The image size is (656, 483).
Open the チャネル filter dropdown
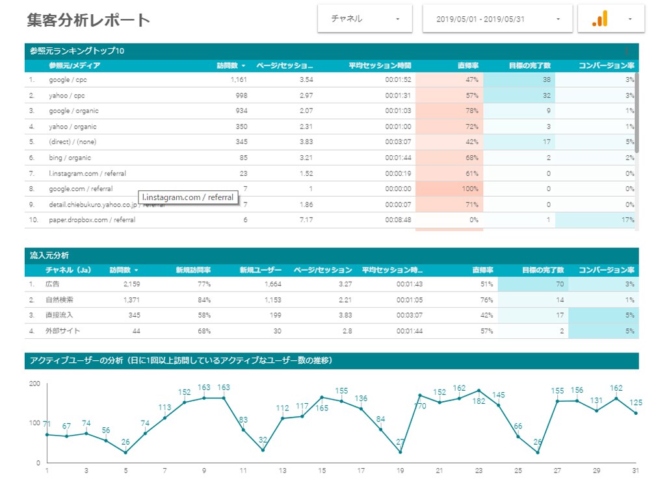pos(365,18)
